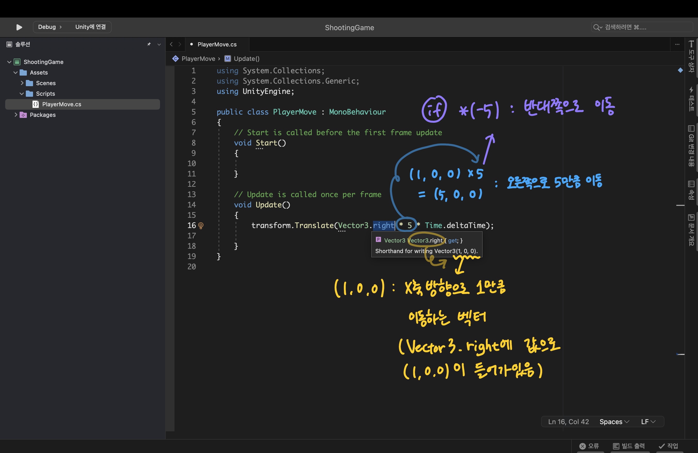Expand the Scenes folder

coord(22,83)
